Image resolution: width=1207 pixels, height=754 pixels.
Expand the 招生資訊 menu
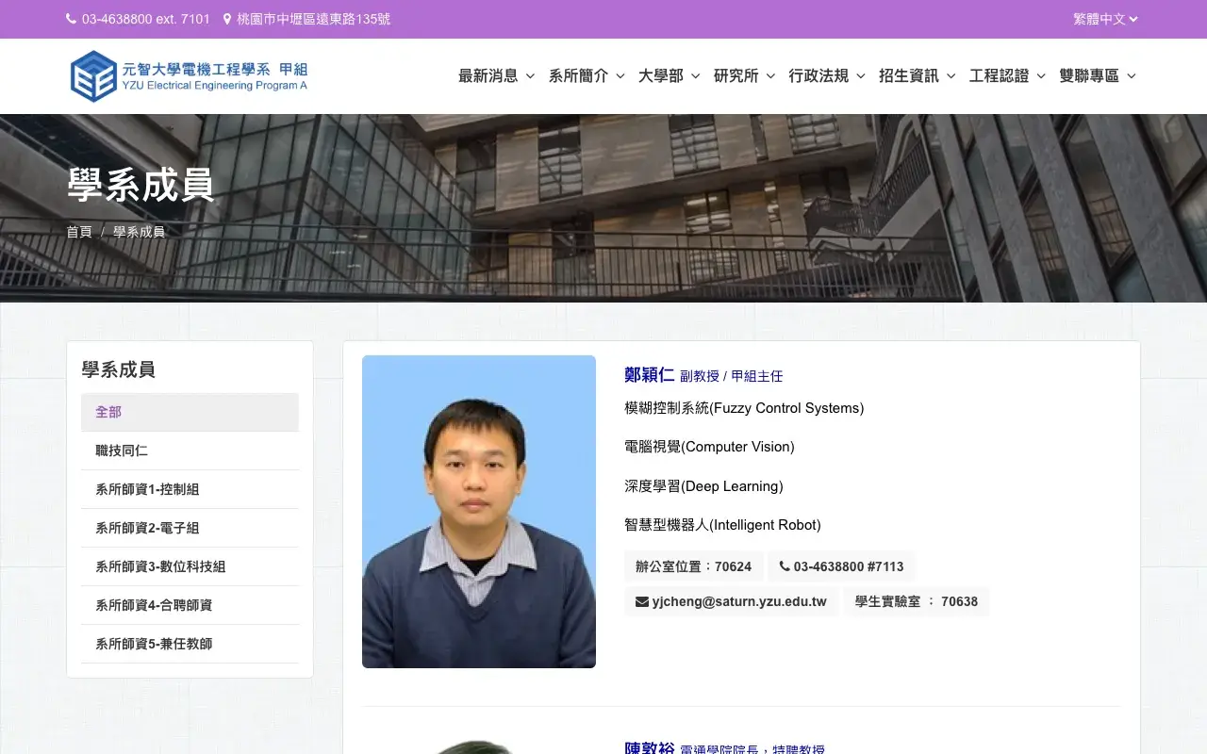[918, 76]
